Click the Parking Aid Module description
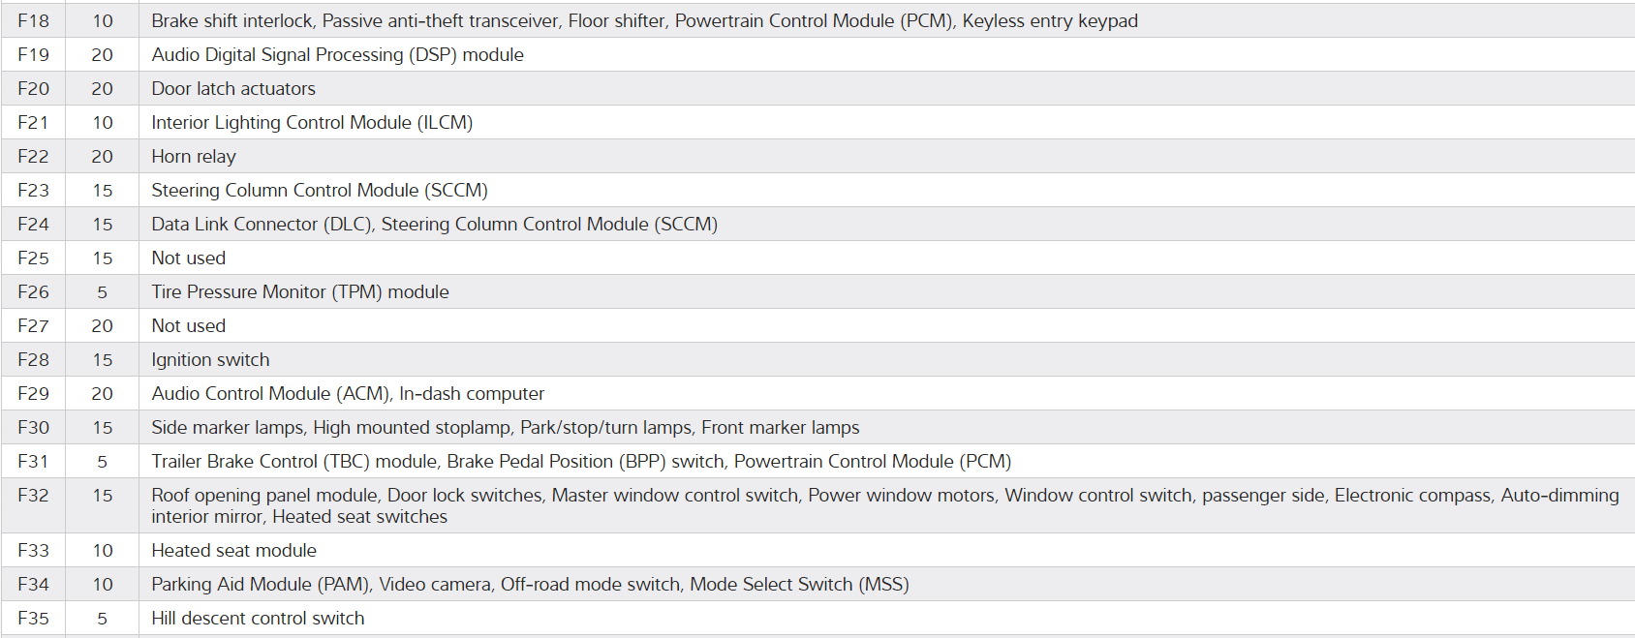The width and height of the screenshot is (1635, 638). pyautogui.click(x=530, y=585)
